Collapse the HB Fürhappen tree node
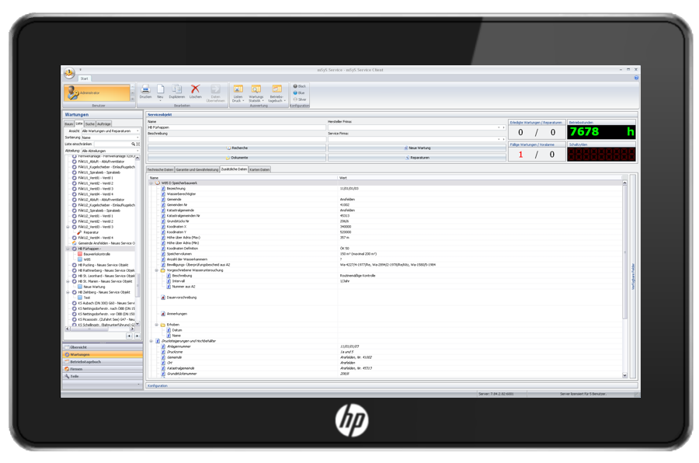 pyautogui.click(x=68, y=249)
